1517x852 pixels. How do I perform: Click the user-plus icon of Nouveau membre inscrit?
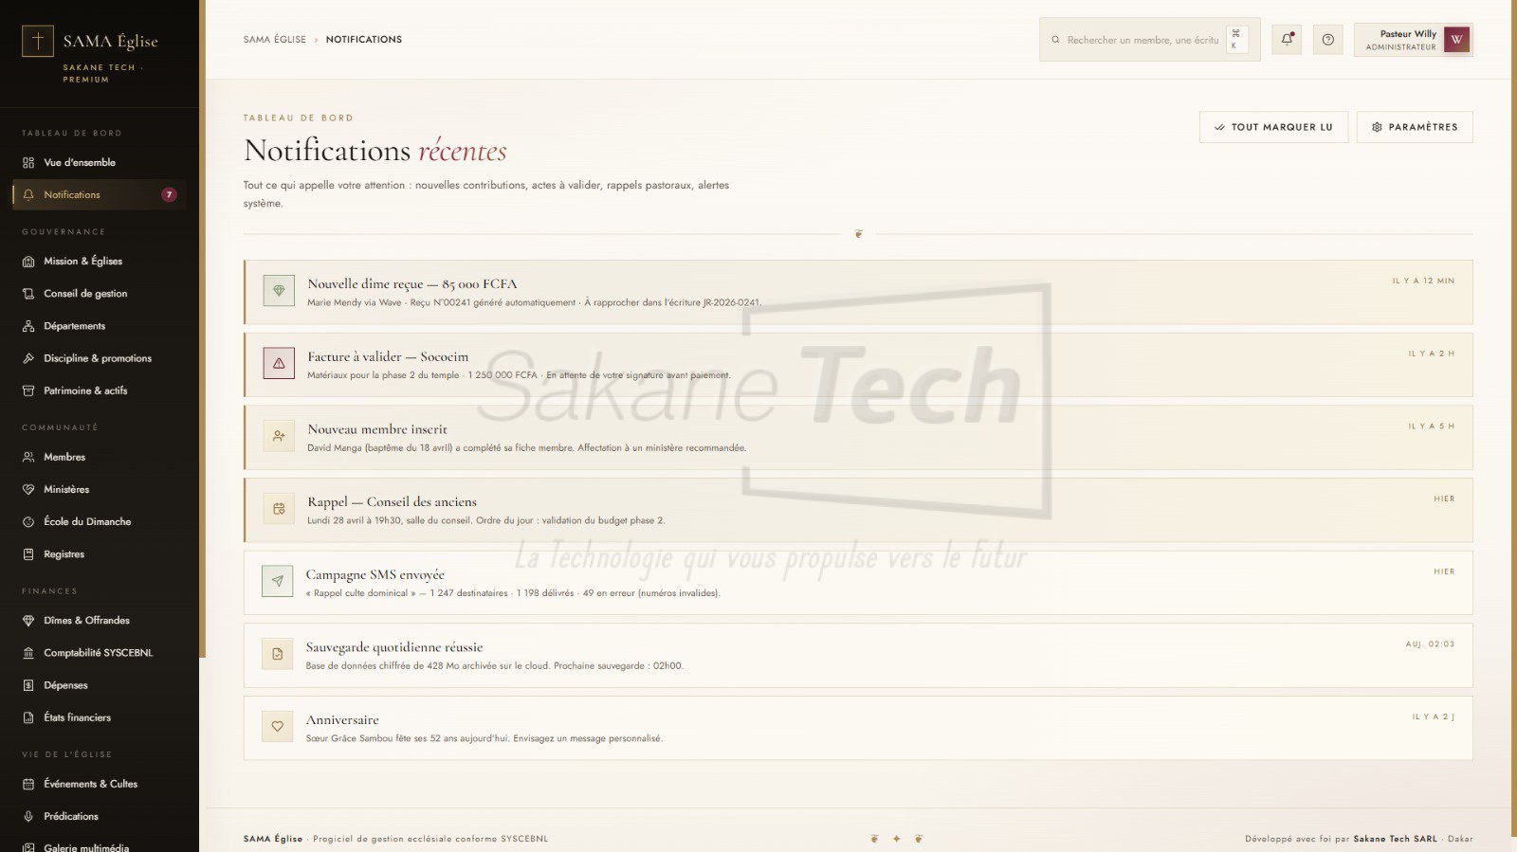point(279,436)
